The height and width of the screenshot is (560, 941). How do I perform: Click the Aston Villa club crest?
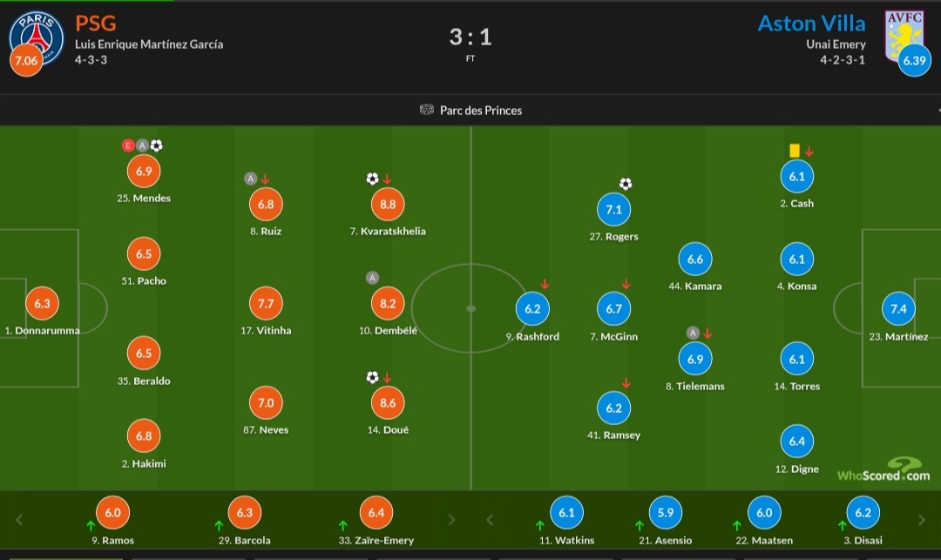click(x=904, y=36)
